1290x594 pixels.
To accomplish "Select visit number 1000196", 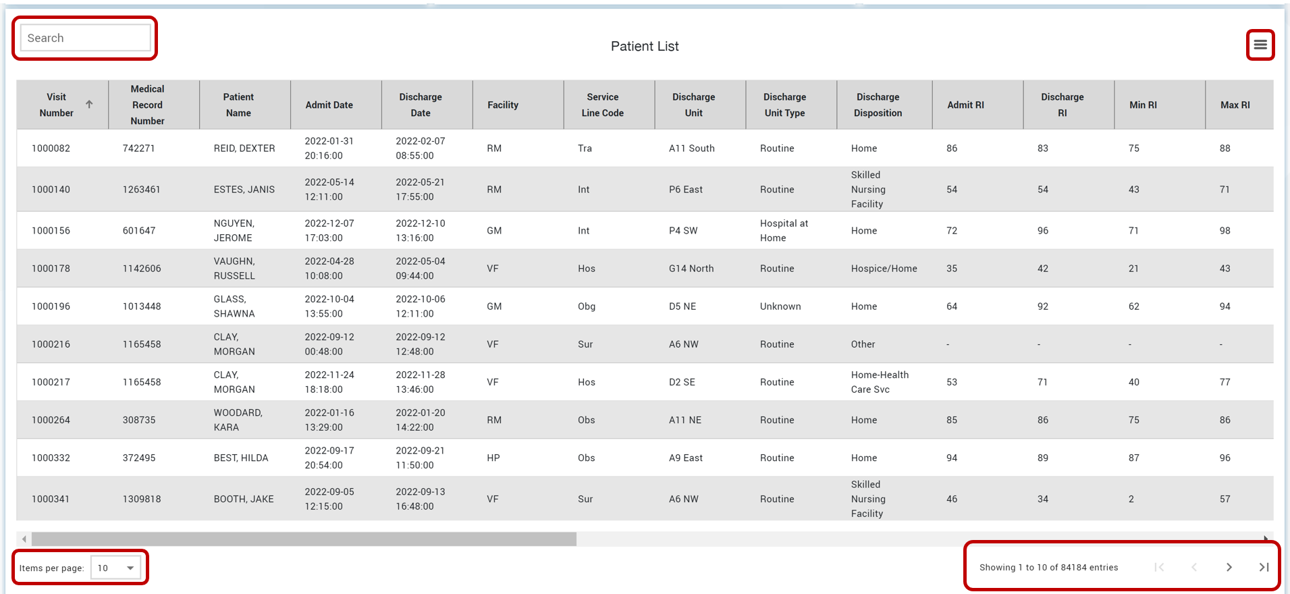I will [x=51, y=306].
